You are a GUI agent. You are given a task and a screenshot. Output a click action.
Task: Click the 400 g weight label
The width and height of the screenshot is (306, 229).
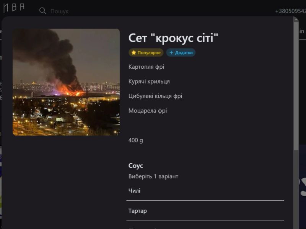pyautogui.click(x=136, y=140)
